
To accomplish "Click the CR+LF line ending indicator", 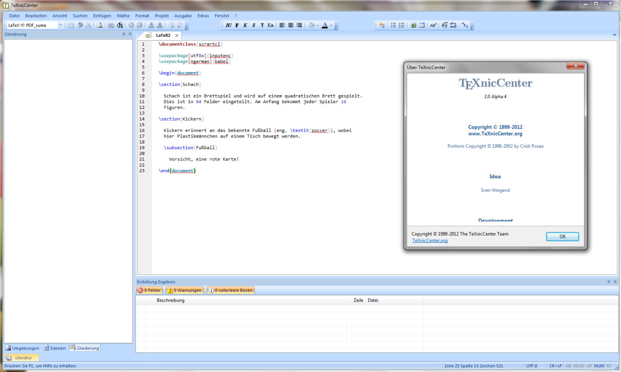I will pyautogui.click(x=555, y=366).
